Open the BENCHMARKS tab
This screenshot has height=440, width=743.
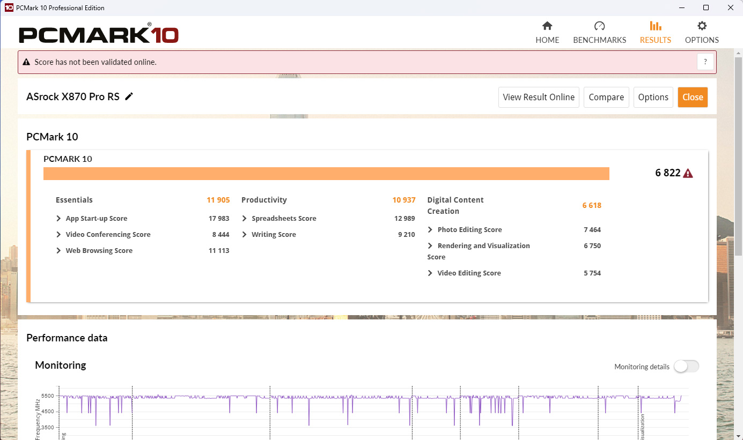pos(599,33)
